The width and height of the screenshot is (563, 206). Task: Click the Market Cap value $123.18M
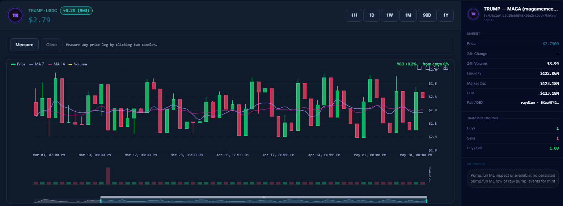(549, 83)
